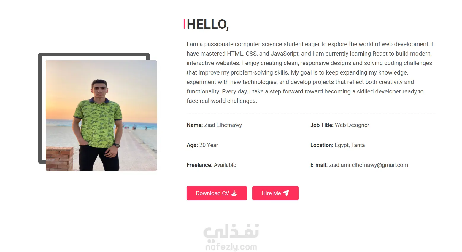Click the profile photo of Ziad
Image resolution: width=462 pixels, height=252 pixels.
[101, 115]
